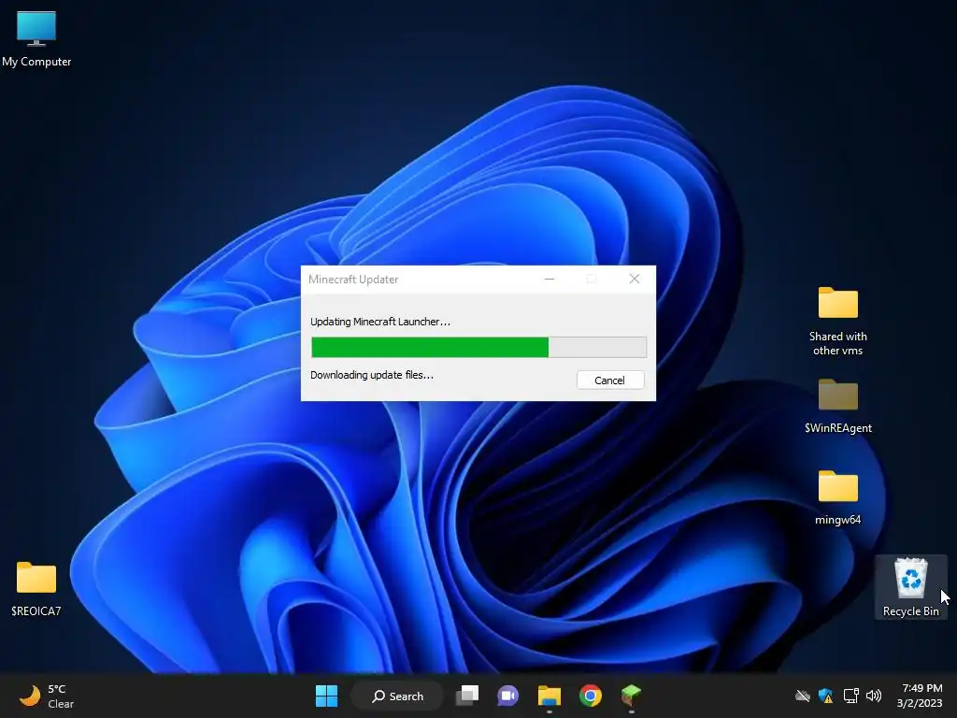The height and width of the screenshot is (718, 957).
Task: Open the volume speaker tray icon
Action: 874,696
